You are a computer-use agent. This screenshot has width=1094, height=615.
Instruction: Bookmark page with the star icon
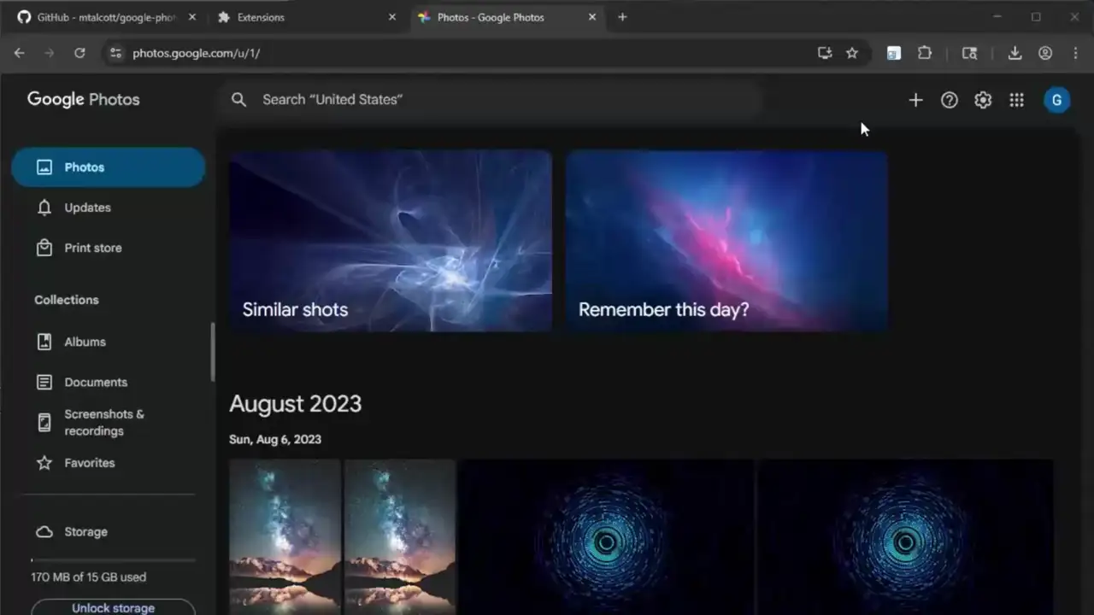(852, 53)
